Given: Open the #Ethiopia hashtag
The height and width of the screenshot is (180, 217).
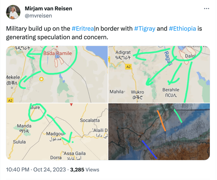Looking at the screenshot, I should (182, 29).
